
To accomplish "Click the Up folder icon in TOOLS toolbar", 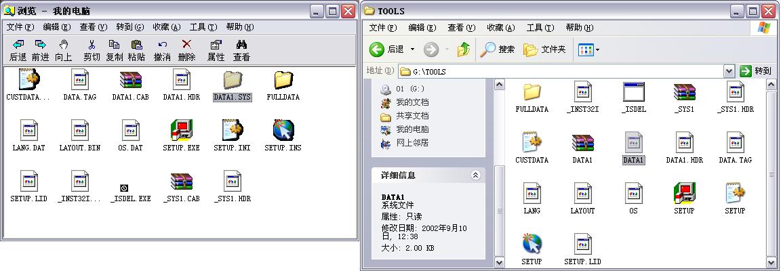I will click(x=464, y=49).
